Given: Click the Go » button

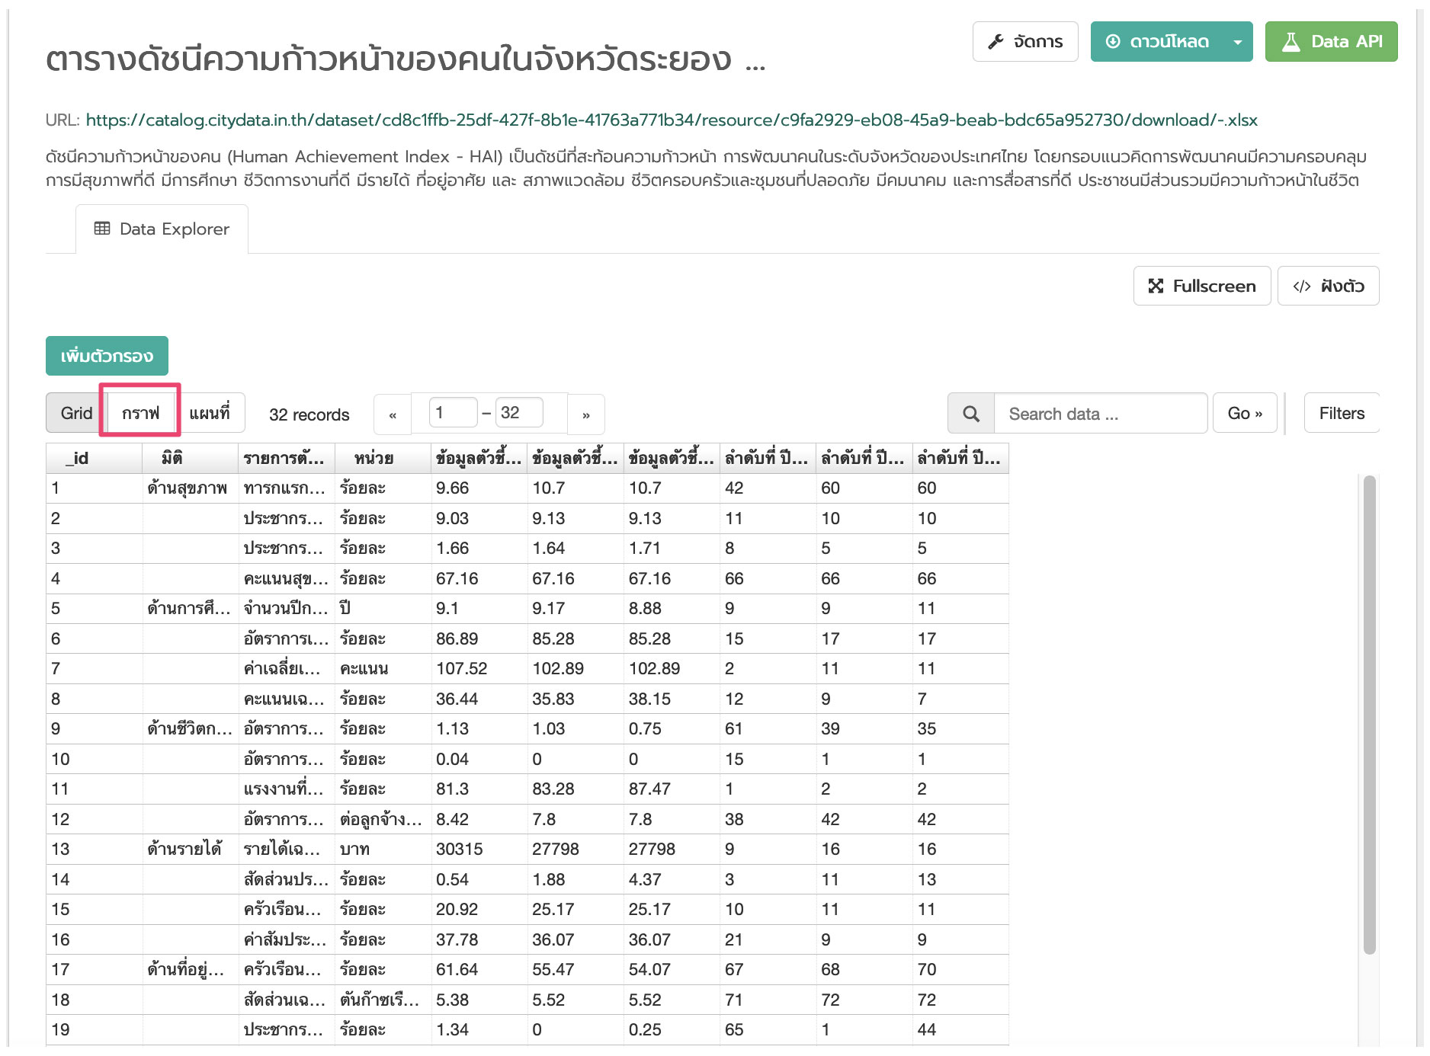Looking at the screenshot, I should point(1245,413).
